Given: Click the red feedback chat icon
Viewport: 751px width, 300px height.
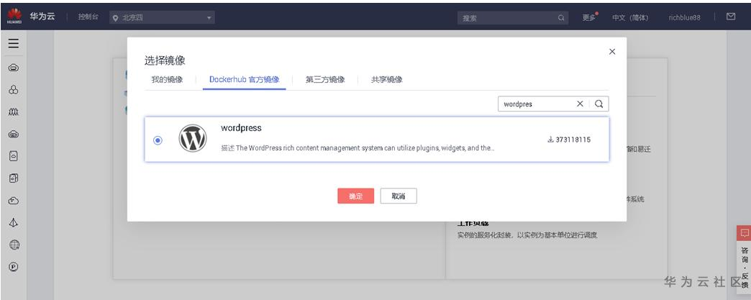Looking at the screenshot, I should coord(744,233).
